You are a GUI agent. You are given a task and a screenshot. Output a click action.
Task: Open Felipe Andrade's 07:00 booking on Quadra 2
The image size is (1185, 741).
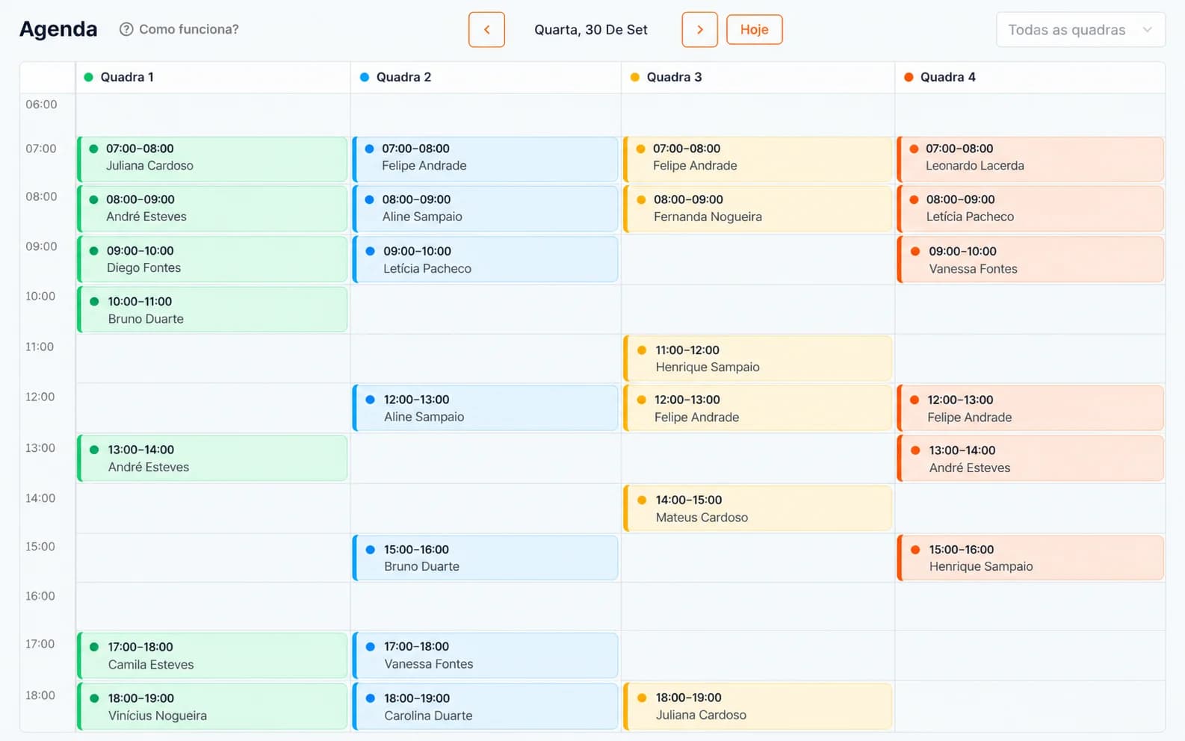pyautogui.click(x=485, y=159)
